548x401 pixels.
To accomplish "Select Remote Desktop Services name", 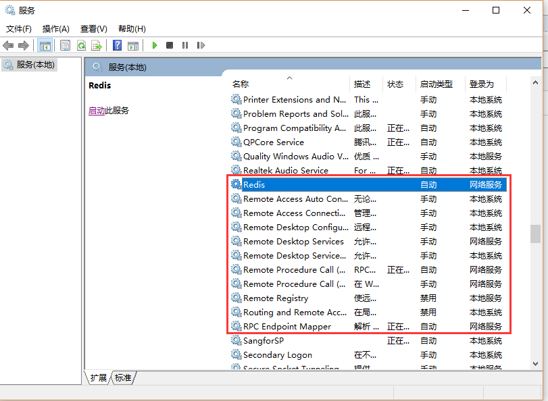I will coord(293,242).
